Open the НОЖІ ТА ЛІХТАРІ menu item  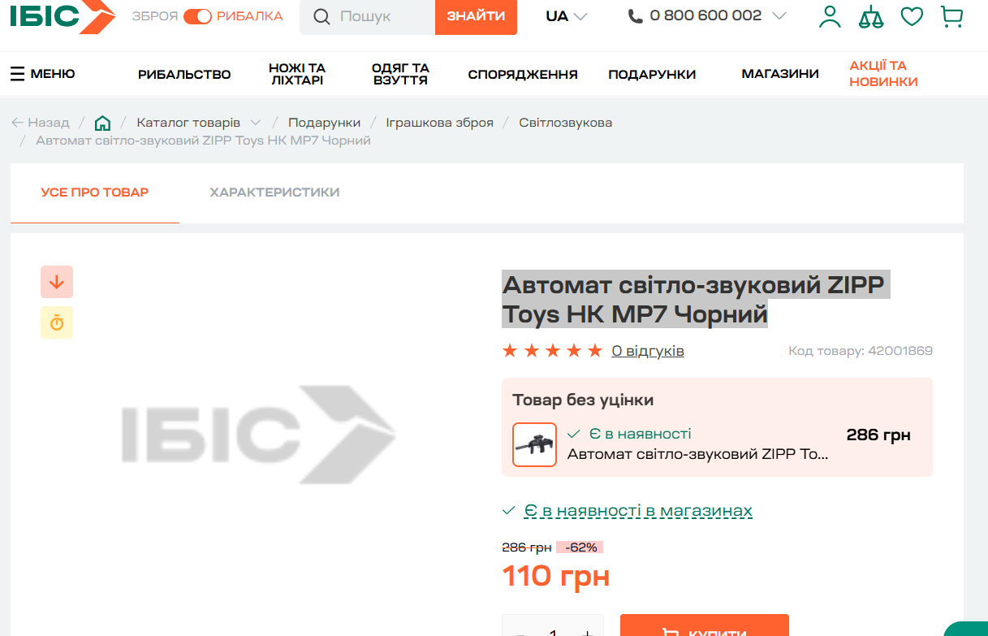(x=297, y=74)
